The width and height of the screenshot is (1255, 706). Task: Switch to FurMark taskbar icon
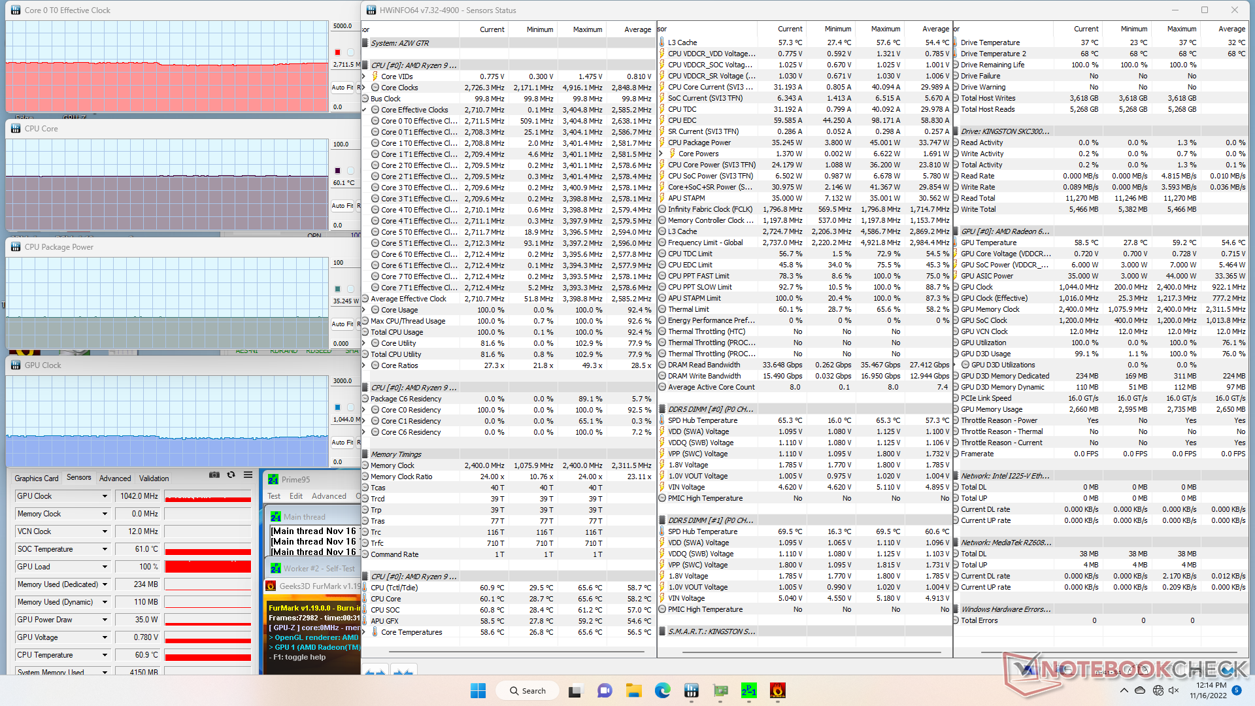click(778, 690)
